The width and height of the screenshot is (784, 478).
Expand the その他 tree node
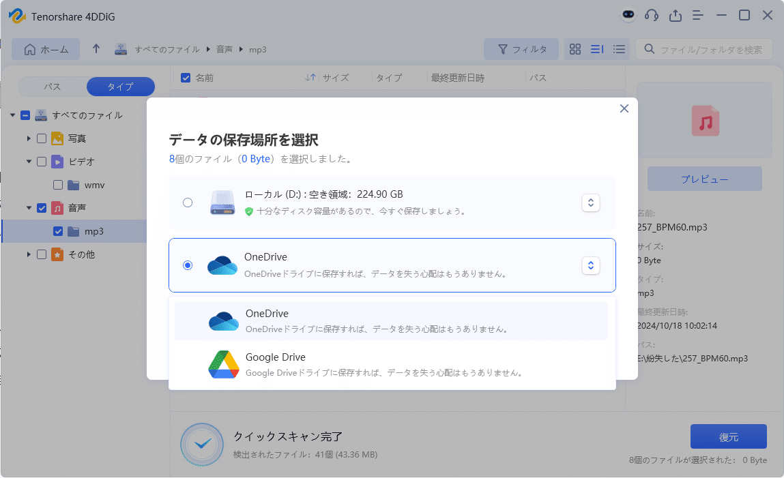[29, 255]
